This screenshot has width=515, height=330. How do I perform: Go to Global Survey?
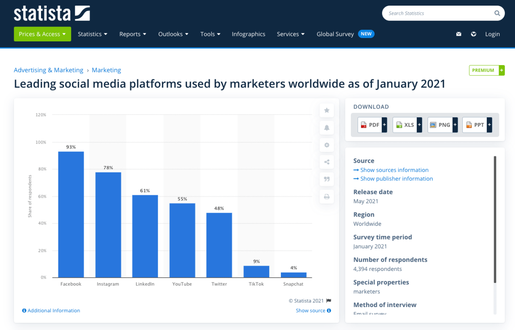(335, 34)
